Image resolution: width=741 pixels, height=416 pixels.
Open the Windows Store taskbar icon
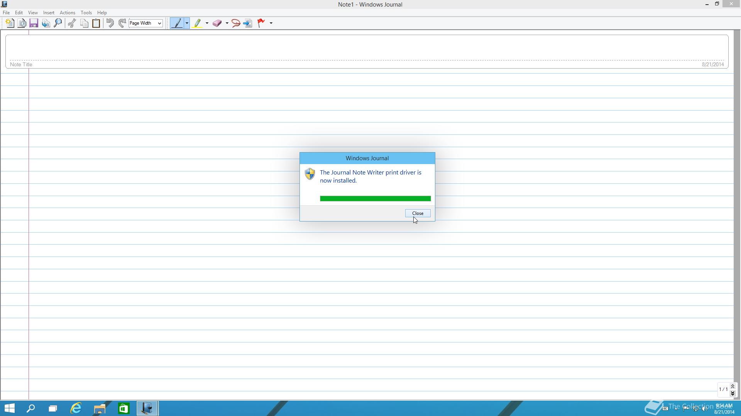tap(123, 408)
